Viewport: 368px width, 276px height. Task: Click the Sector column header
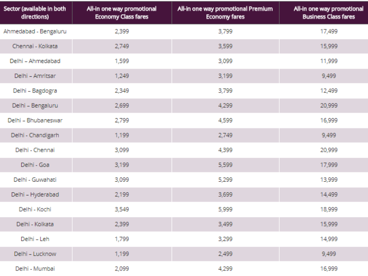coord(35,13)
